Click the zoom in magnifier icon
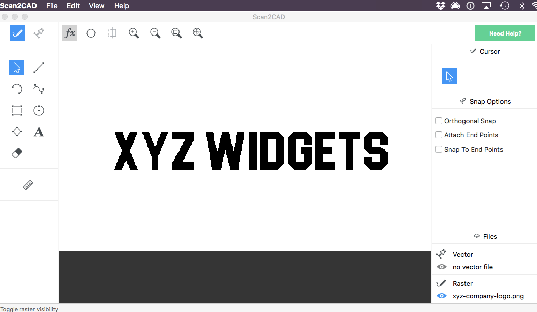The width and height of the screenshot is (537, 312). point(133,33)
